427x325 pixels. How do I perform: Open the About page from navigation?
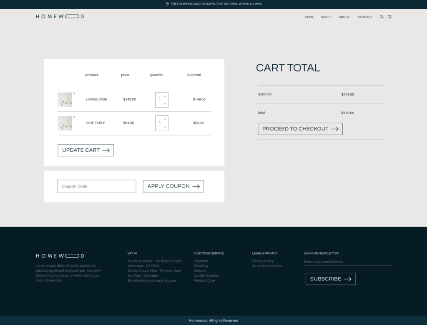344,17
